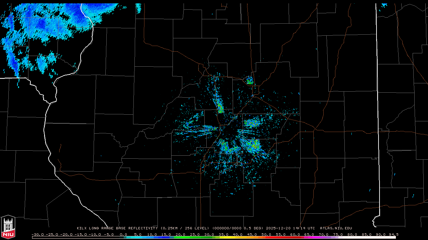Click the KILX Long Range Base Reflectivity title

point(117,228)
